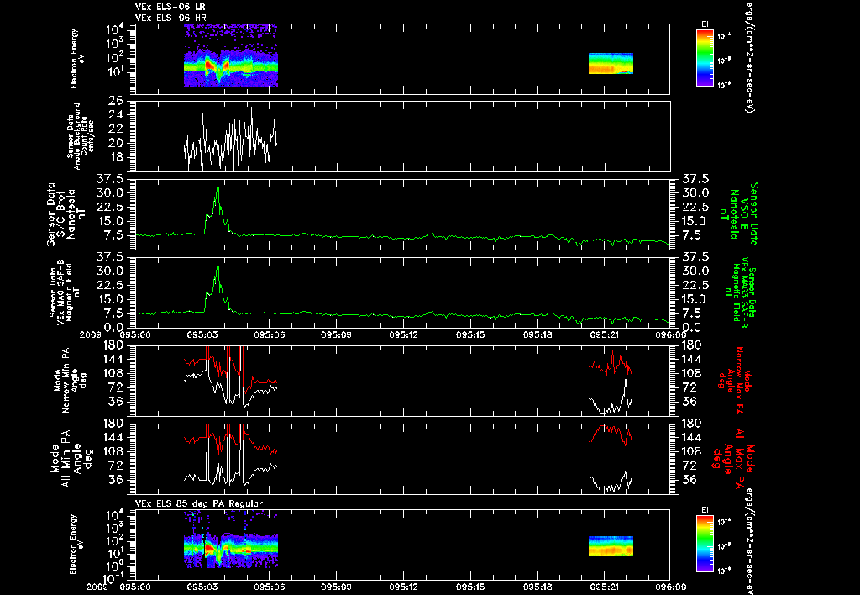This screenshot has width=860, height=595.
Task: Click the "18" tick on the count rate axis
Action: pyautogui.click(x=116, y=157)
